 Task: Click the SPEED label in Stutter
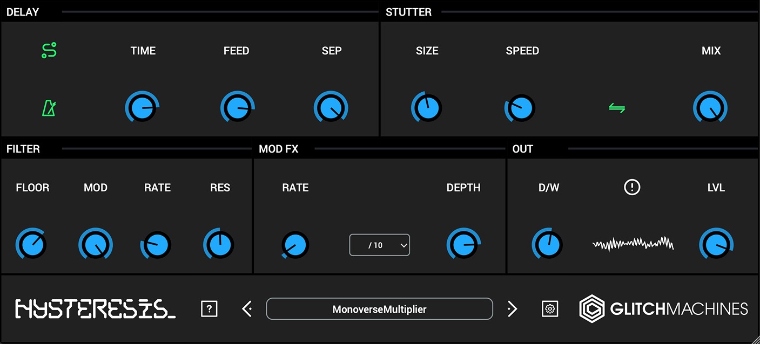click(x=522, y=51)
